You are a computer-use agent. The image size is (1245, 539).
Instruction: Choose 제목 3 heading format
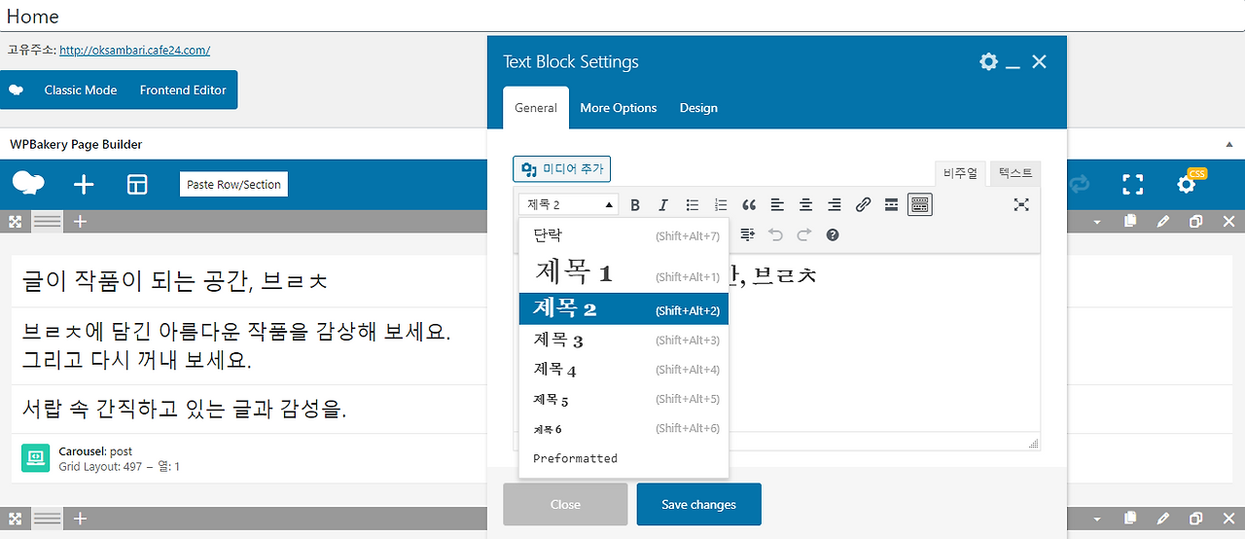pos(623,341)
